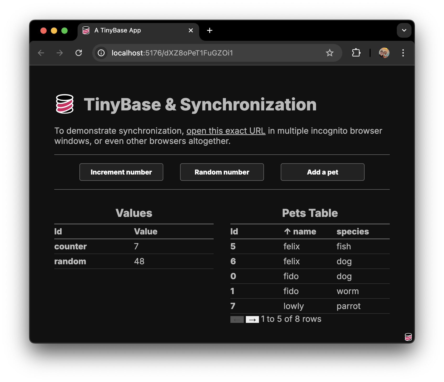This screenshot has width=444, height=382.
Task: Click the random value 48
Action: click(139, 261)
